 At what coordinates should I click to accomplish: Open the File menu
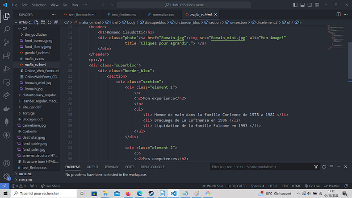(x=14, y=5)
